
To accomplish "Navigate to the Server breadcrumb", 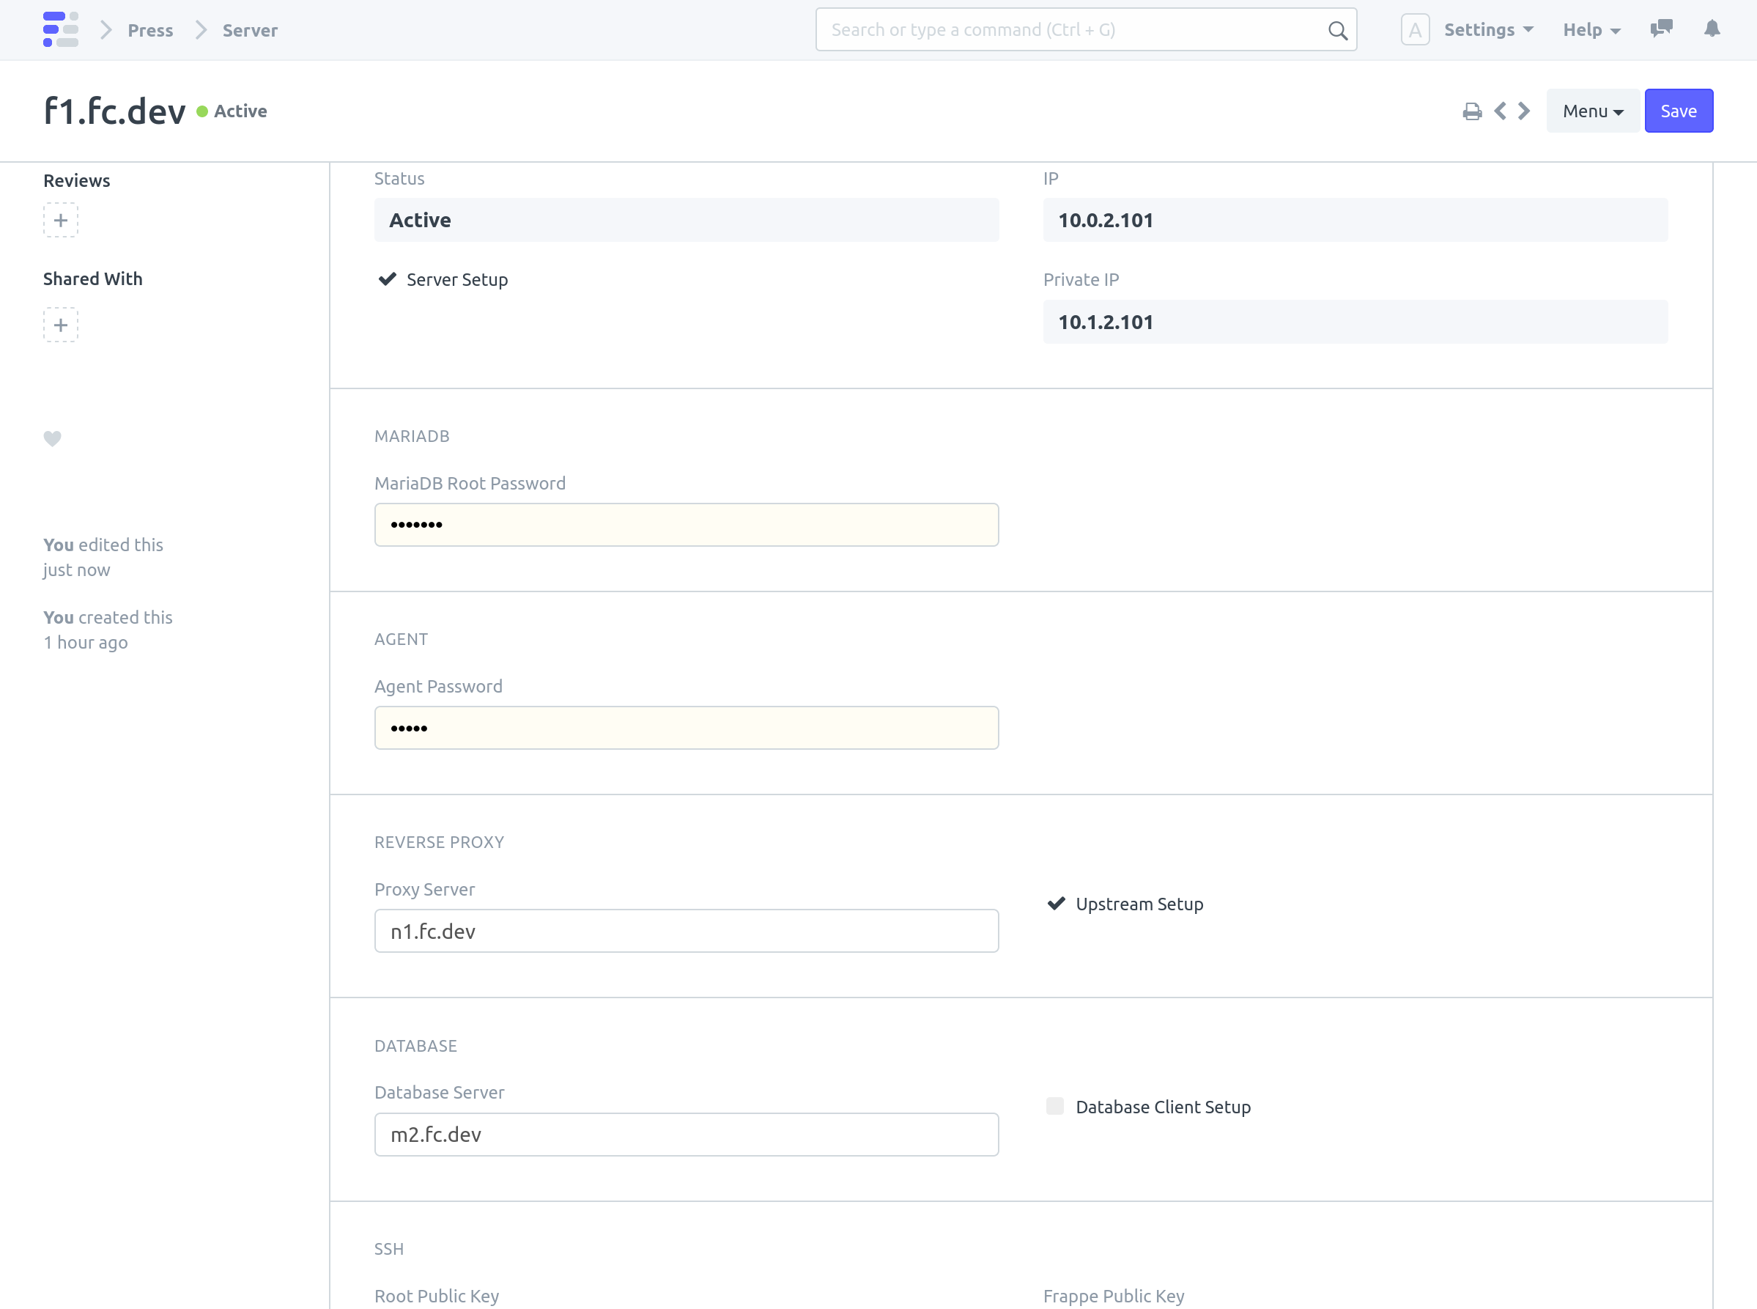I will pyautogui.click(x=250, y=30).
